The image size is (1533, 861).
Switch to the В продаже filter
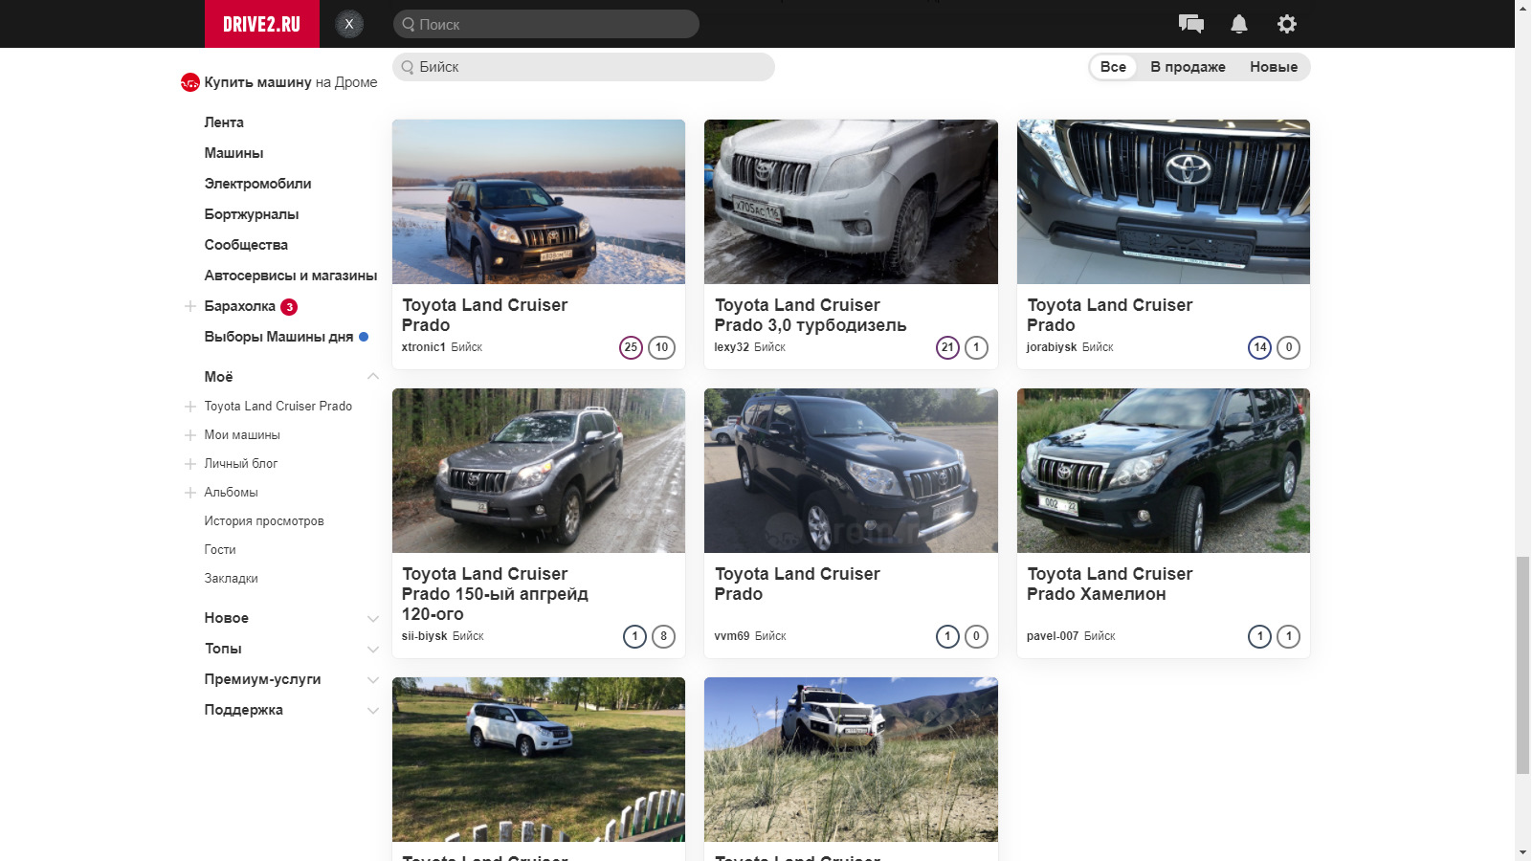(1188, 67)
